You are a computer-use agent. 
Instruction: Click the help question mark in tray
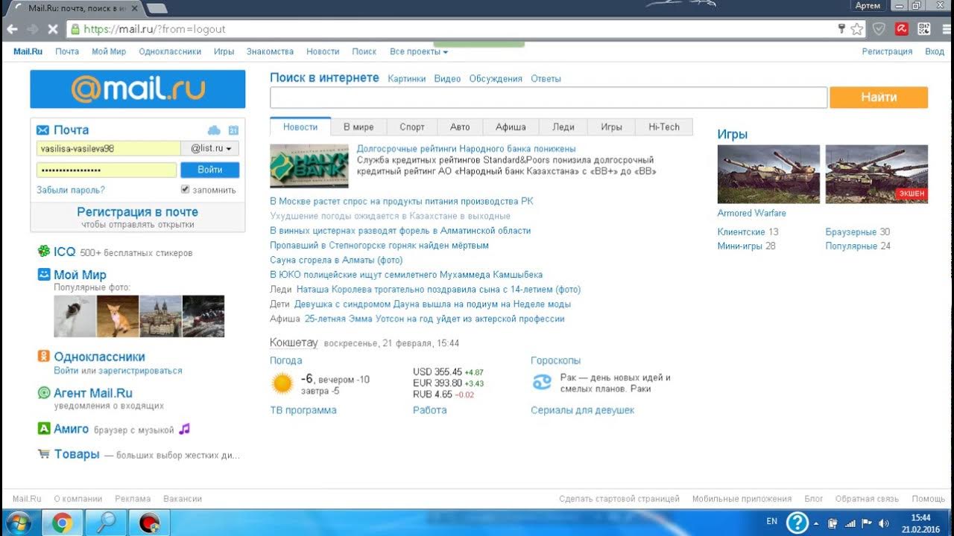tap(797, 523)
